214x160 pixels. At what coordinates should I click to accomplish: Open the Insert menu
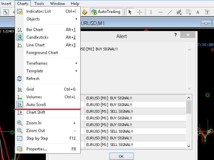6,3
